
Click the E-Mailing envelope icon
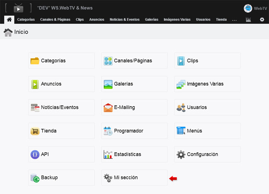click(108, 108)
